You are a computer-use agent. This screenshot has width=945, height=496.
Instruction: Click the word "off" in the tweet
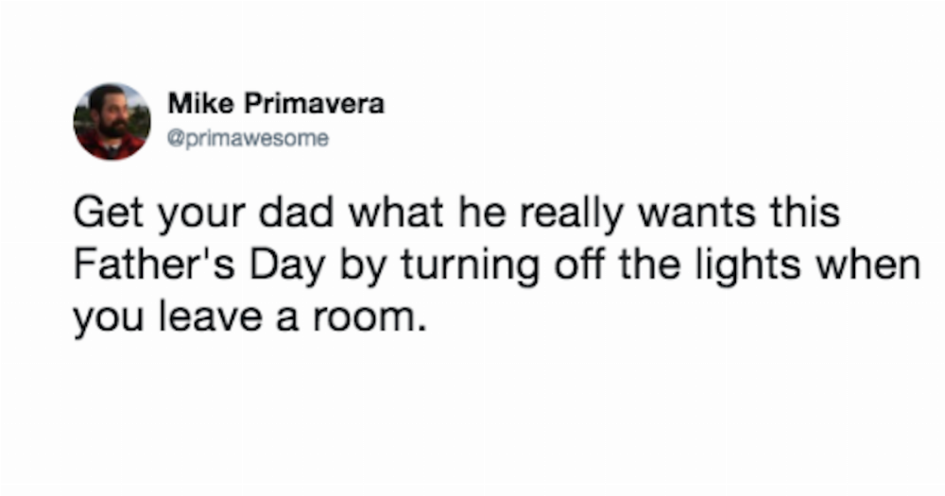point(579,265)
